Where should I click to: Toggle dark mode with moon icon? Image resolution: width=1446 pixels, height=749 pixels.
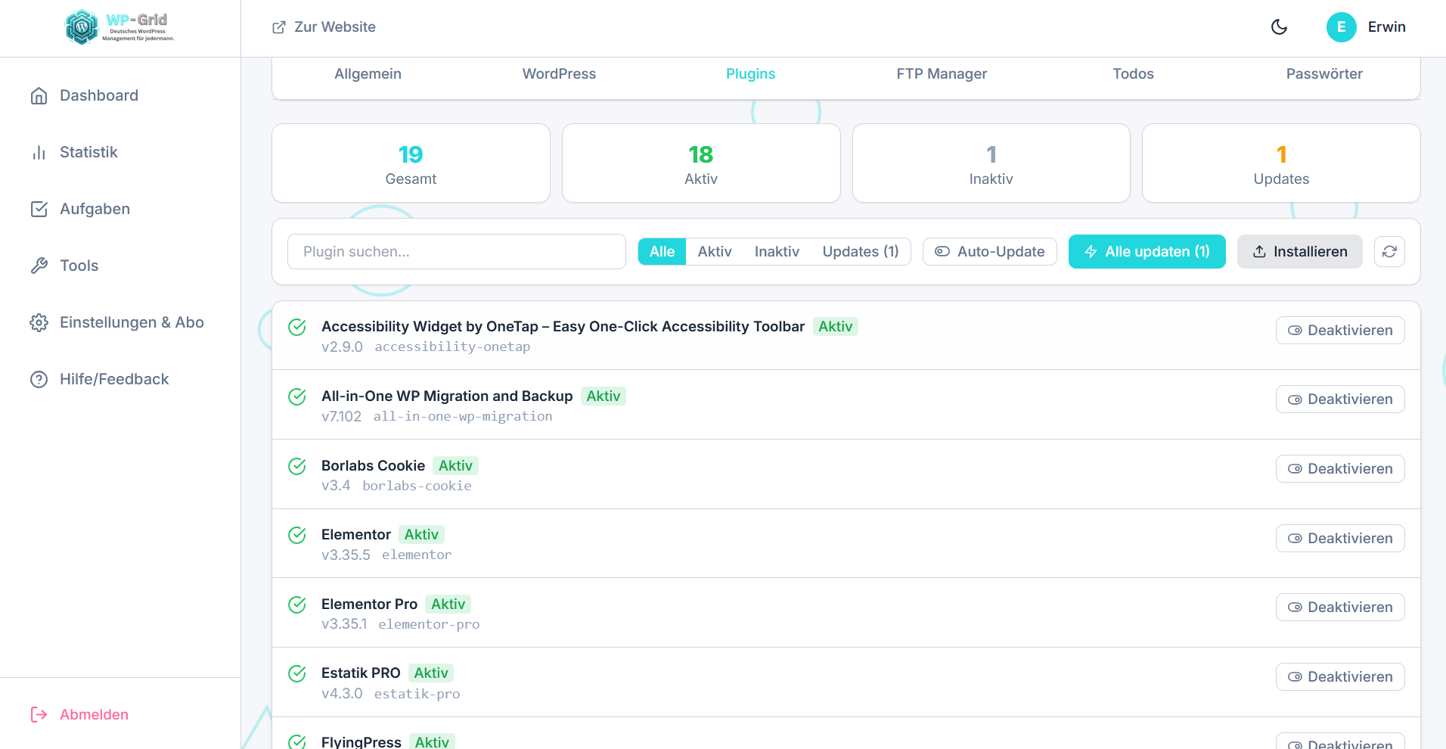coord(1279,27)
